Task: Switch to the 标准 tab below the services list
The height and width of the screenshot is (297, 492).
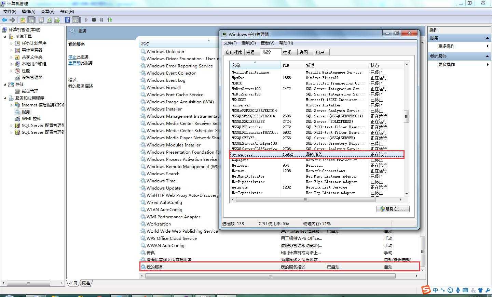Action: pyautogui.click(x=86, y=283)
